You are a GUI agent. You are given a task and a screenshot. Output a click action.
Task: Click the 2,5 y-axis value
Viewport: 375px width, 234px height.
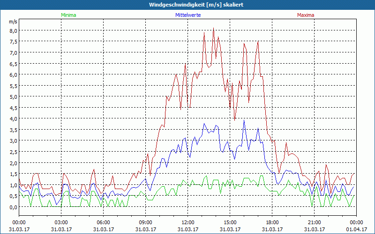point(14,152)
